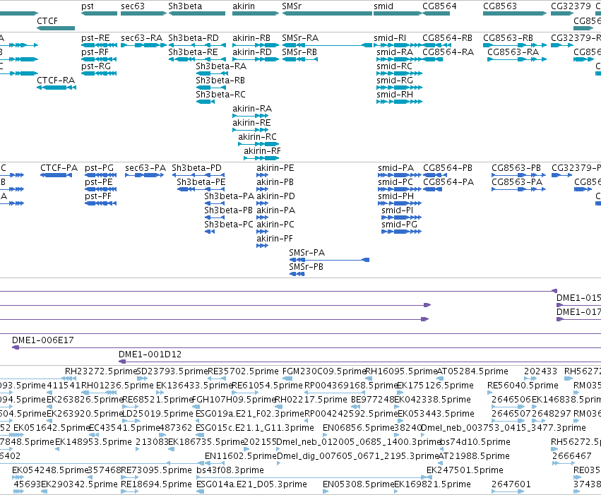Select transcript CG8563-RA

pos(517,59)
